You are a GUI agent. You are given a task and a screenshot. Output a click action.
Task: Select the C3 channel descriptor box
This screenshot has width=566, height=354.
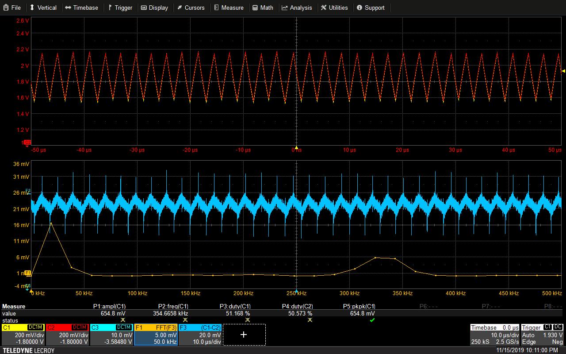click(x=111, y=335)
